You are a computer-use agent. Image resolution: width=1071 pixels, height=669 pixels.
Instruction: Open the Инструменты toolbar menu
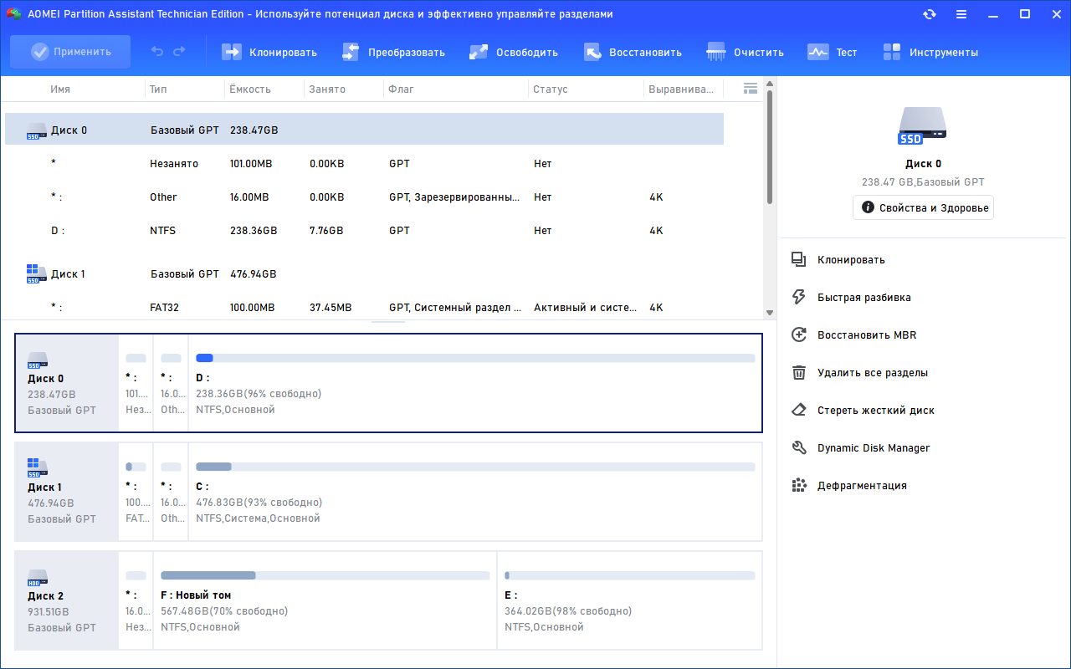pos(930,52)
